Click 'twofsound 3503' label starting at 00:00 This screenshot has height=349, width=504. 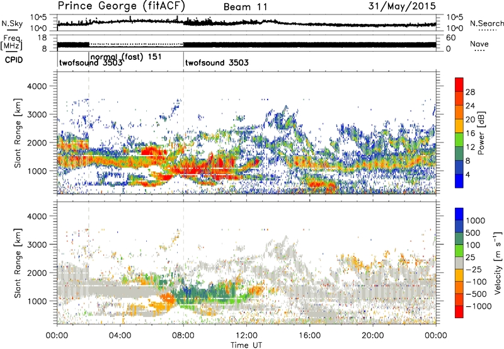pos(91,63)
